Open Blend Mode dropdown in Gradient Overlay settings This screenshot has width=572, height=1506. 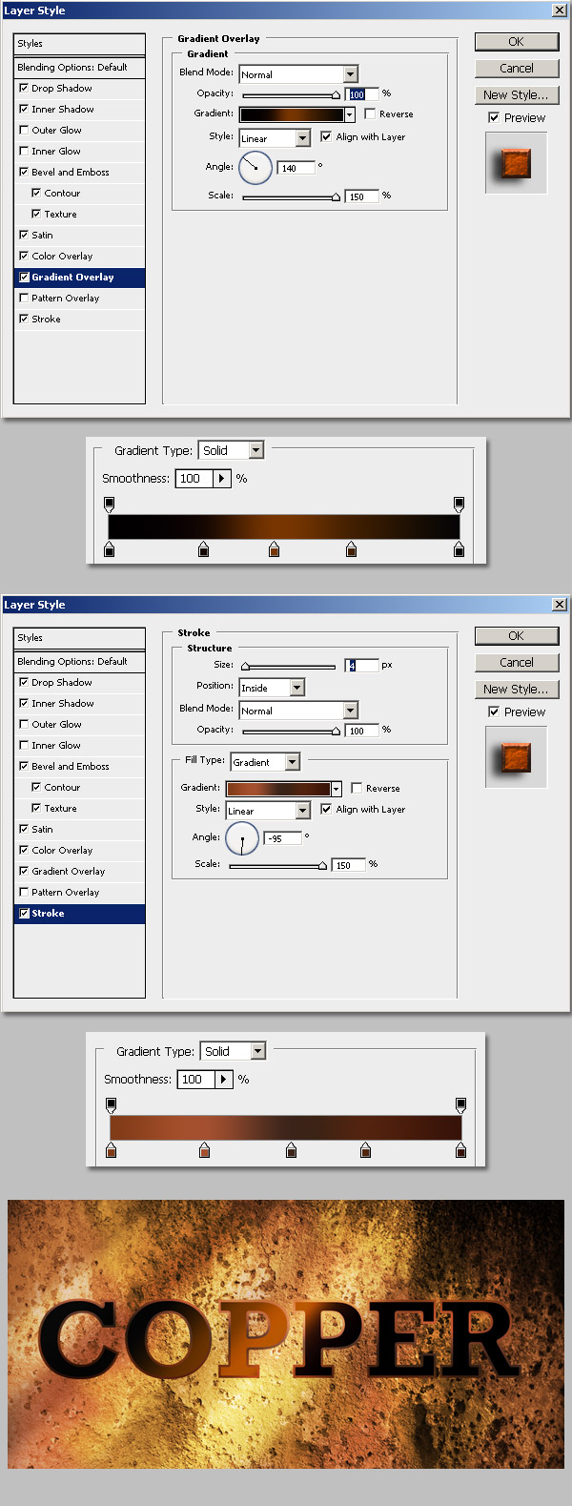(x=350, y=74)
